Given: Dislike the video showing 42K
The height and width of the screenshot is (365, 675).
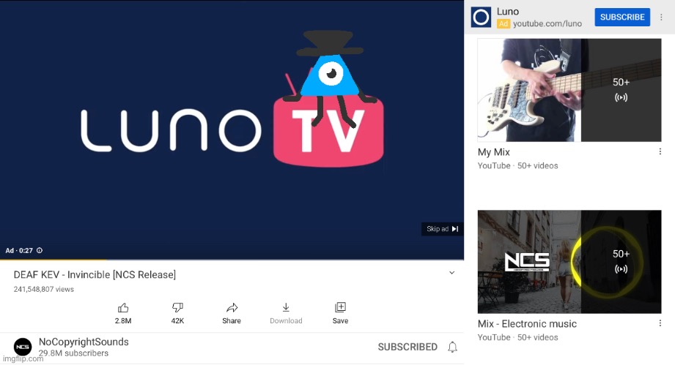Looking at the screenshot, I should click(177, 313).
